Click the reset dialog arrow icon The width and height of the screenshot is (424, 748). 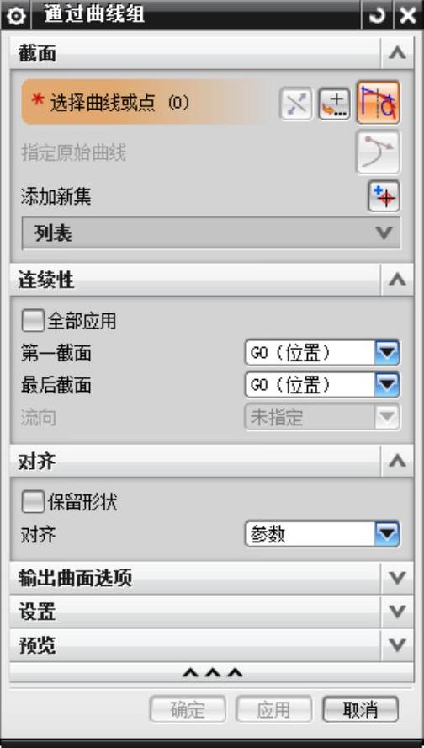[x=376, y=16]
